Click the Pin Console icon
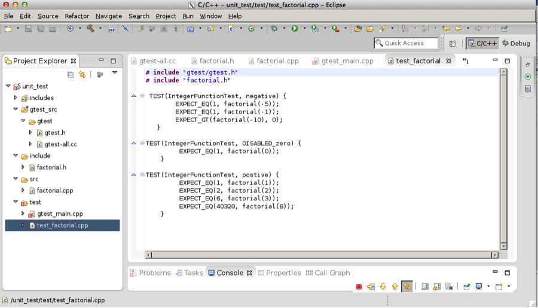This screenshot has width=538, height=308. [466, 286]
